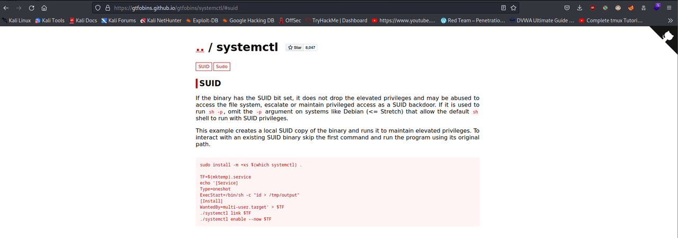The width and height of the screenshot is (678, 238).
Task: Click the glasses-face extension icon
Action: tap(618, 8)
